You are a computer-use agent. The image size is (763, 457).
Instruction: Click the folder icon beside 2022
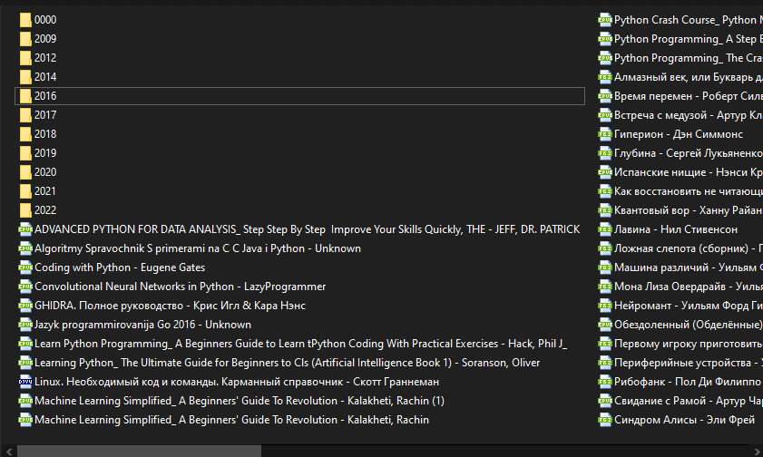(25, 210)
